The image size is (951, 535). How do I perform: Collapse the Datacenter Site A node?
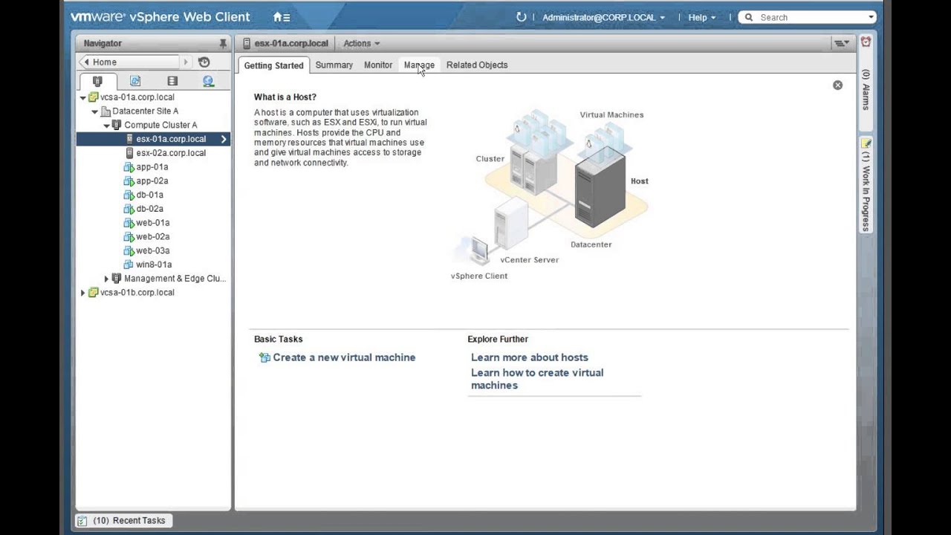point(94,111)
